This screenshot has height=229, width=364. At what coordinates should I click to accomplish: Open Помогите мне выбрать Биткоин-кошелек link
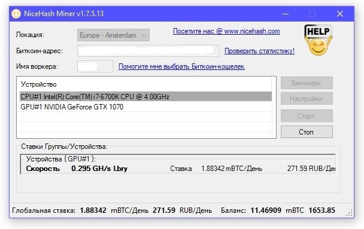click(181, 66)
